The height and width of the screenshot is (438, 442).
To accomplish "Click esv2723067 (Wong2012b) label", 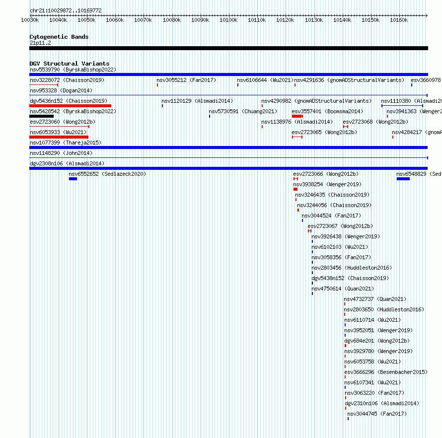I will click(x=340, y=226).
